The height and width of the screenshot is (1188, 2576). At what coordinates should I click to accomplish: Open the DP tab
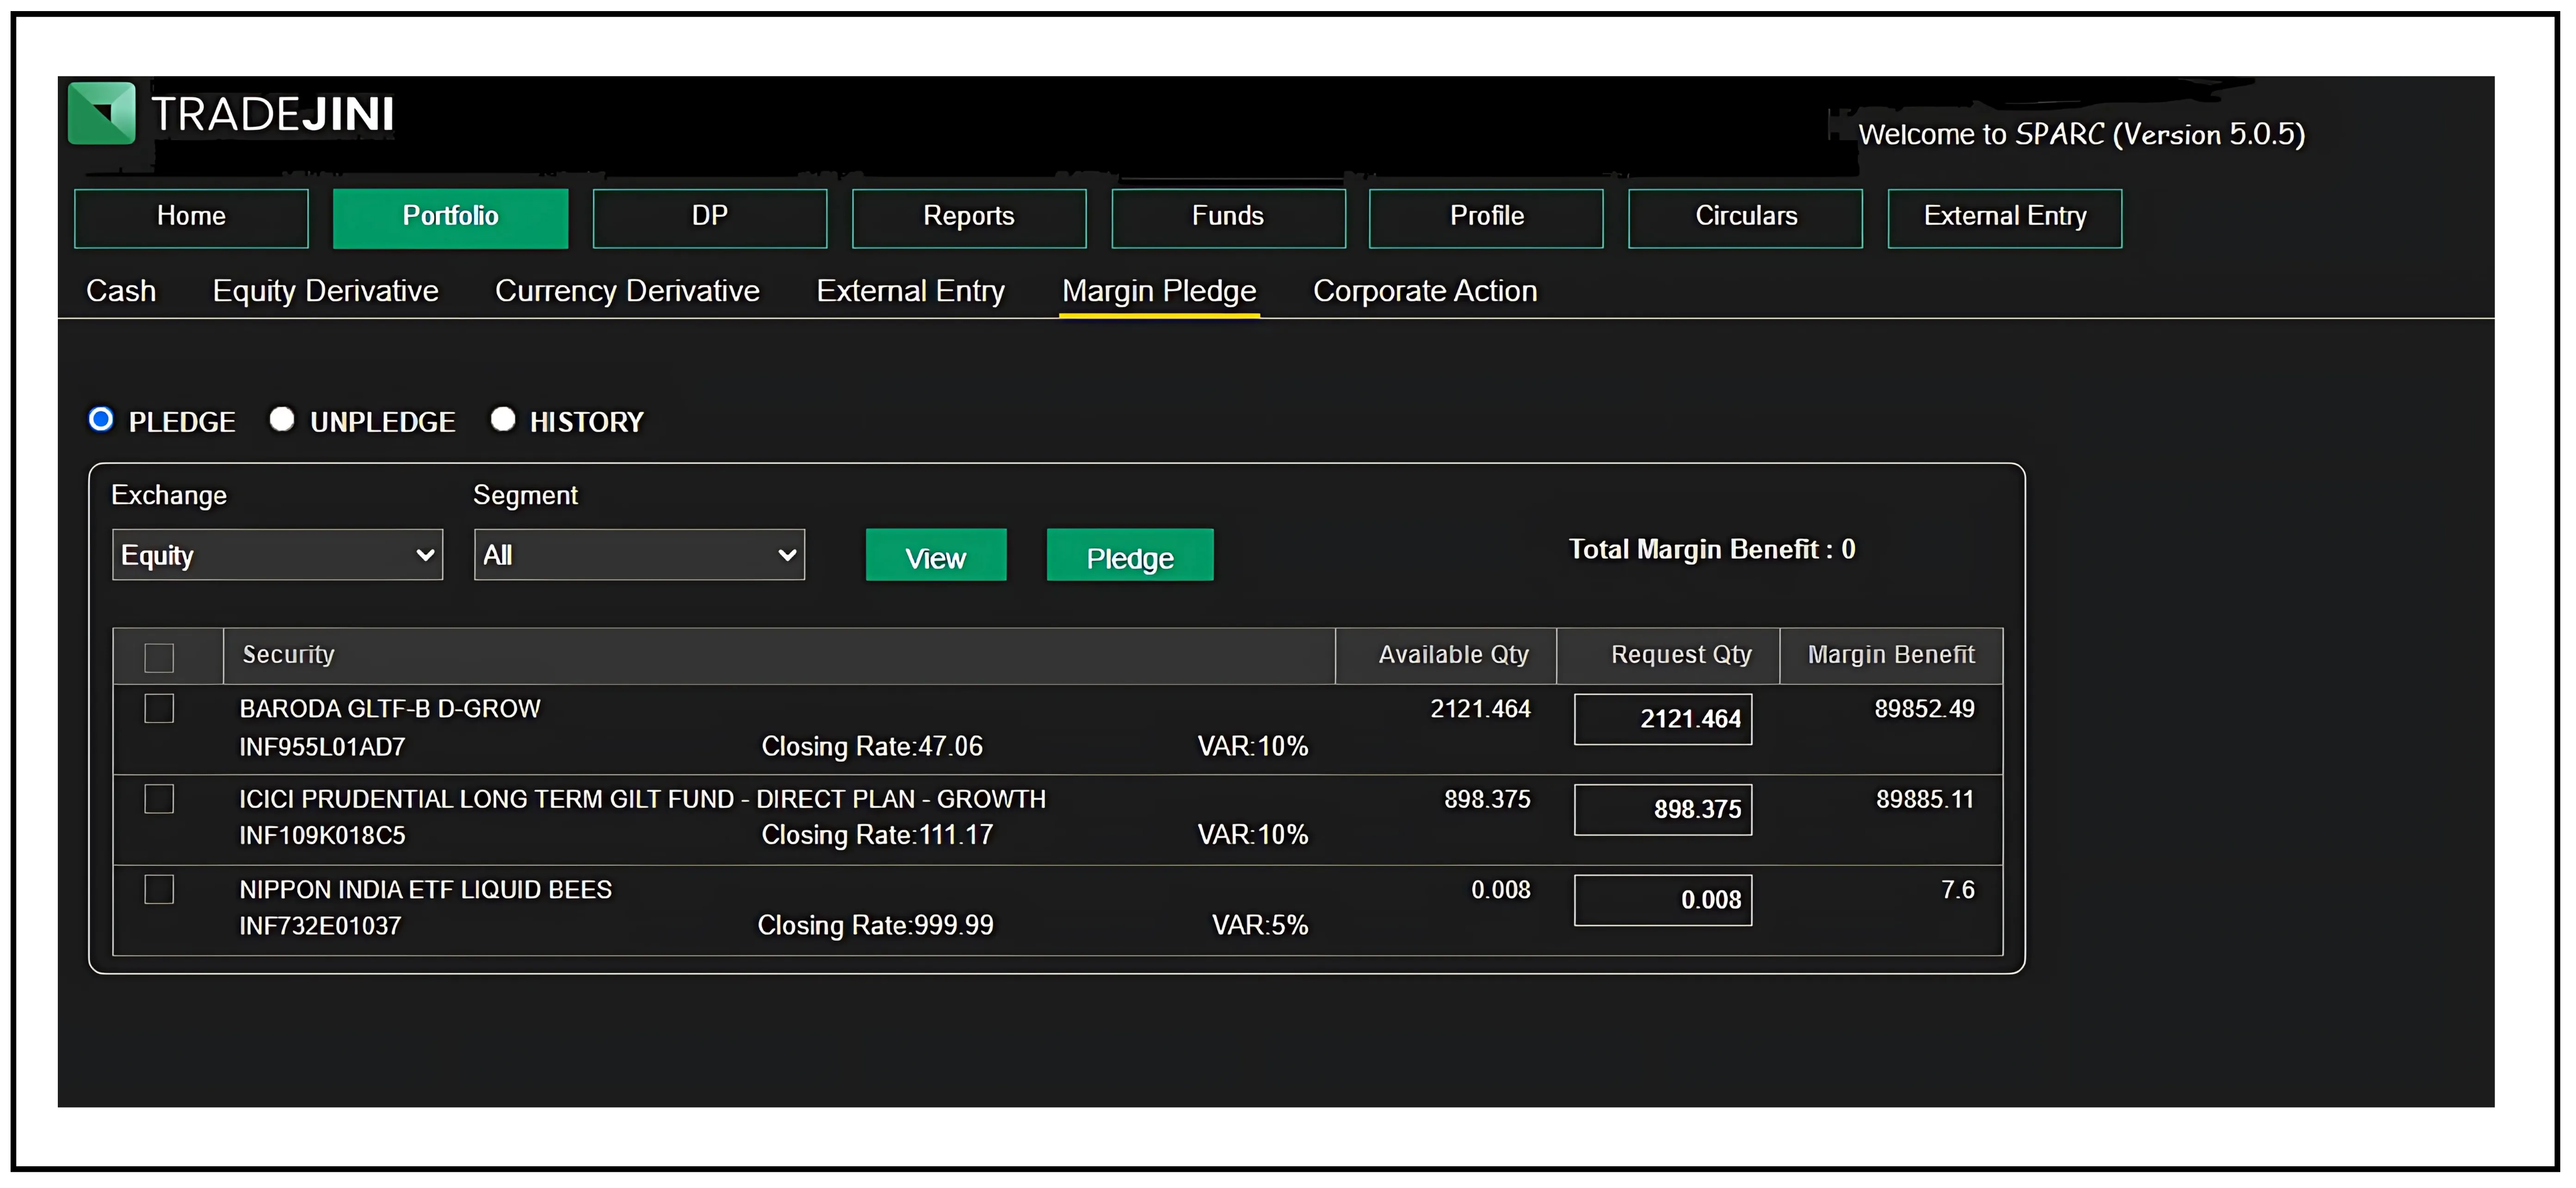(710, 218)
